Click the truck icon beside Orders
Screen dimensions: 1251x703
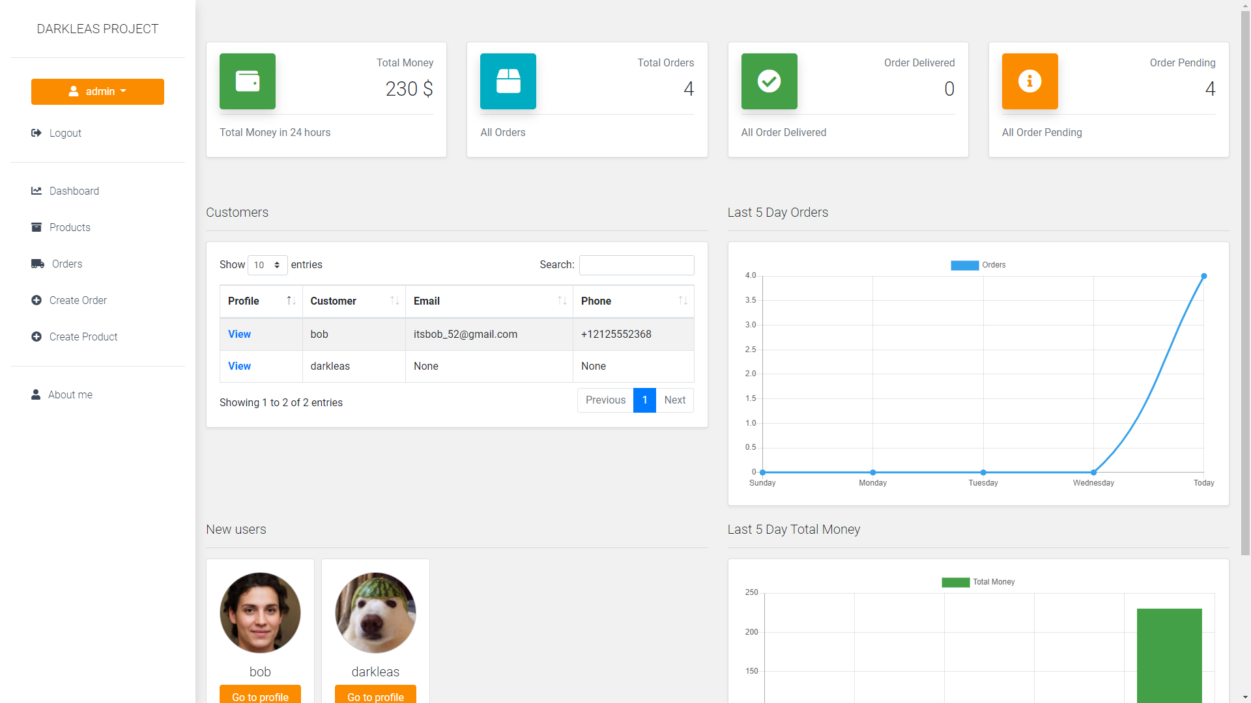pos(38,264)
